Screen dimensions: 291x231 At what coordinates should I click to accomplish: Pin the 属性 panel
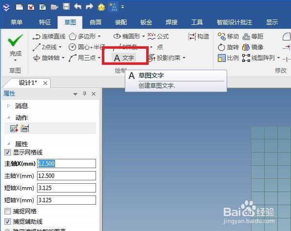point(85,94)
